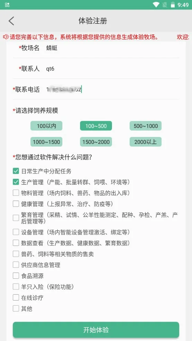Focus the 牧场名 input field
192x341 pixels.
pyautogui.click(x=112, y=48)
